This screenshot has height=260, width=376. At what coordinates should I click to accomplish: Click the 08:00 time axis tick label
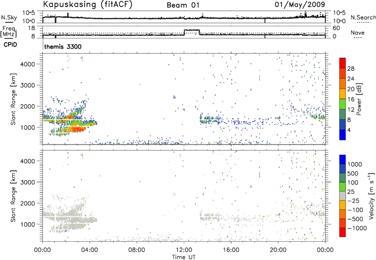coord(137,250)
